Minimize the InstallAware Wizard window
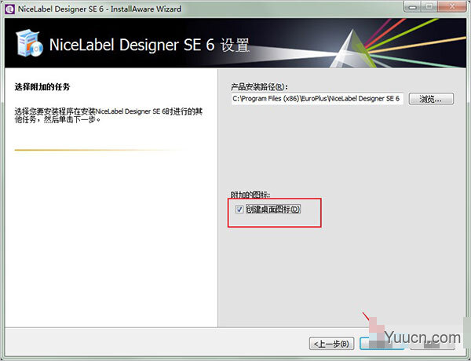471x361 pixels. click(413, 6)
